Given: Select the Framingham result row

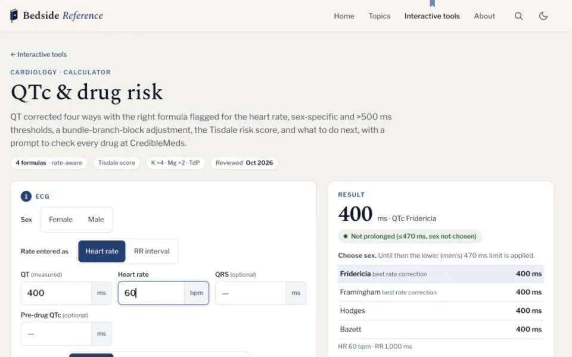Looking at the screenshot, I should point(441,292).
